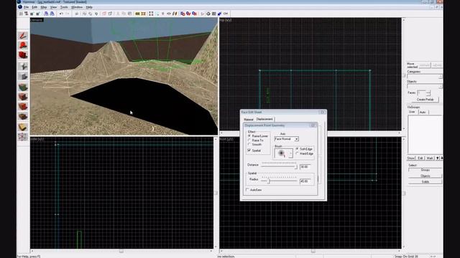Open the Window menu
The image size is (460, 258).
coord(77,7)
